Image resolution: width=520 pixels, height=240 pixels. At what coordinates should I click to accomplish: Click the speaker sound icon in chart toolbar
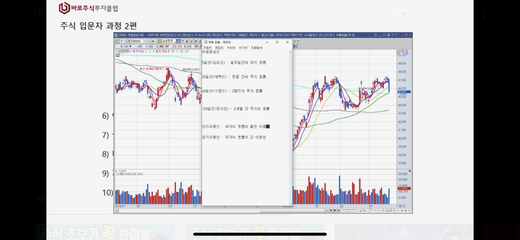point(153,41)
